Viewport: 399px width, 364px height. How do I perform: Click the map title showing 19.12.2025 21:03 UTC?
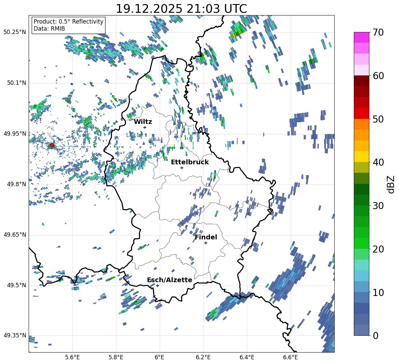181,8
